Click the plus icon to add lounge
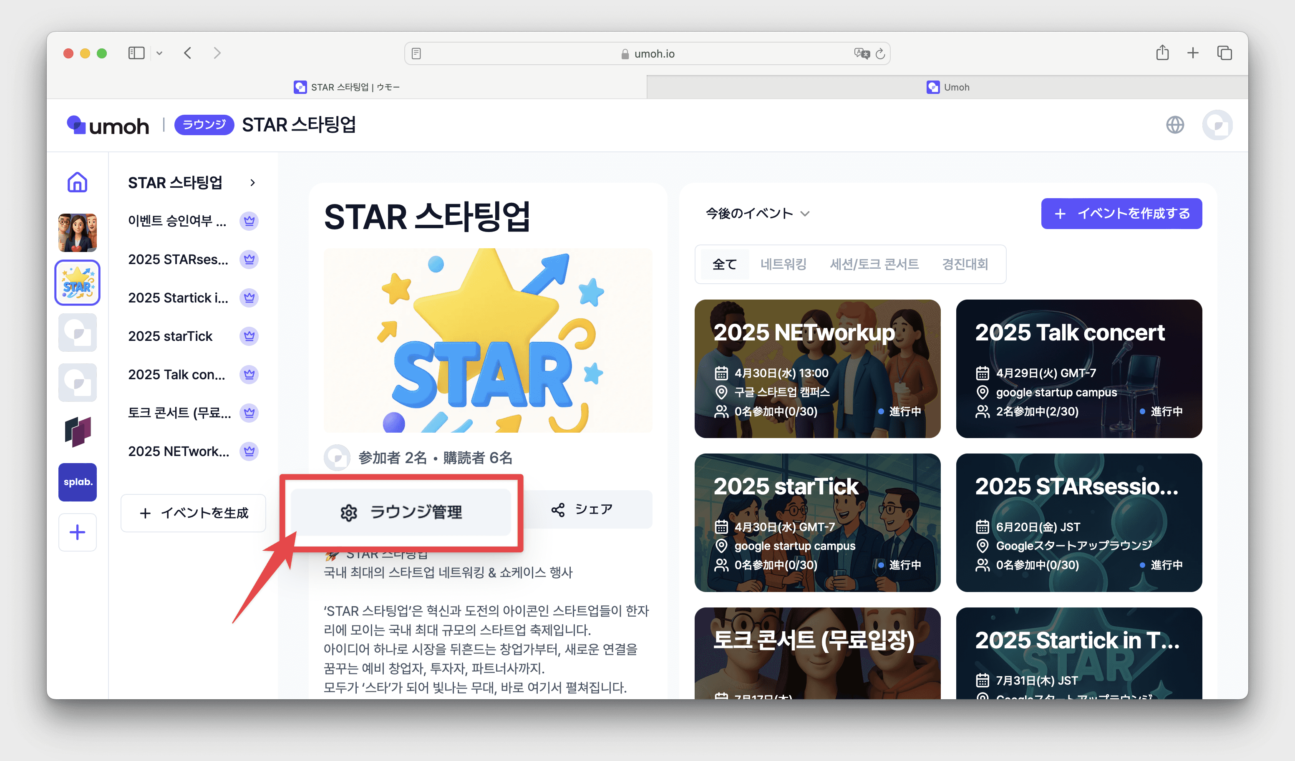 click(77, 532)
